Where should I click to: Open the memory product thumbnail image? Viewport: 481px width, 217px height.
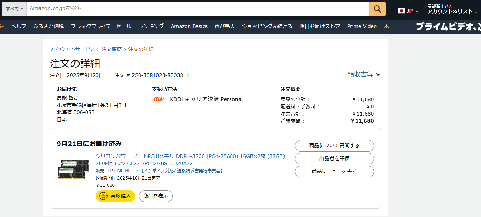(x=73, y=169)
